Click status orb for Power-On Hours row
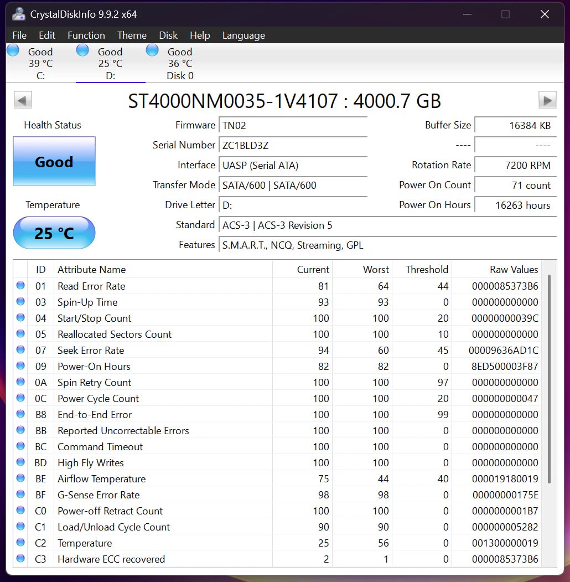Image resolution: width=570 pixels, height=582 pixels. tap(20, 365)
